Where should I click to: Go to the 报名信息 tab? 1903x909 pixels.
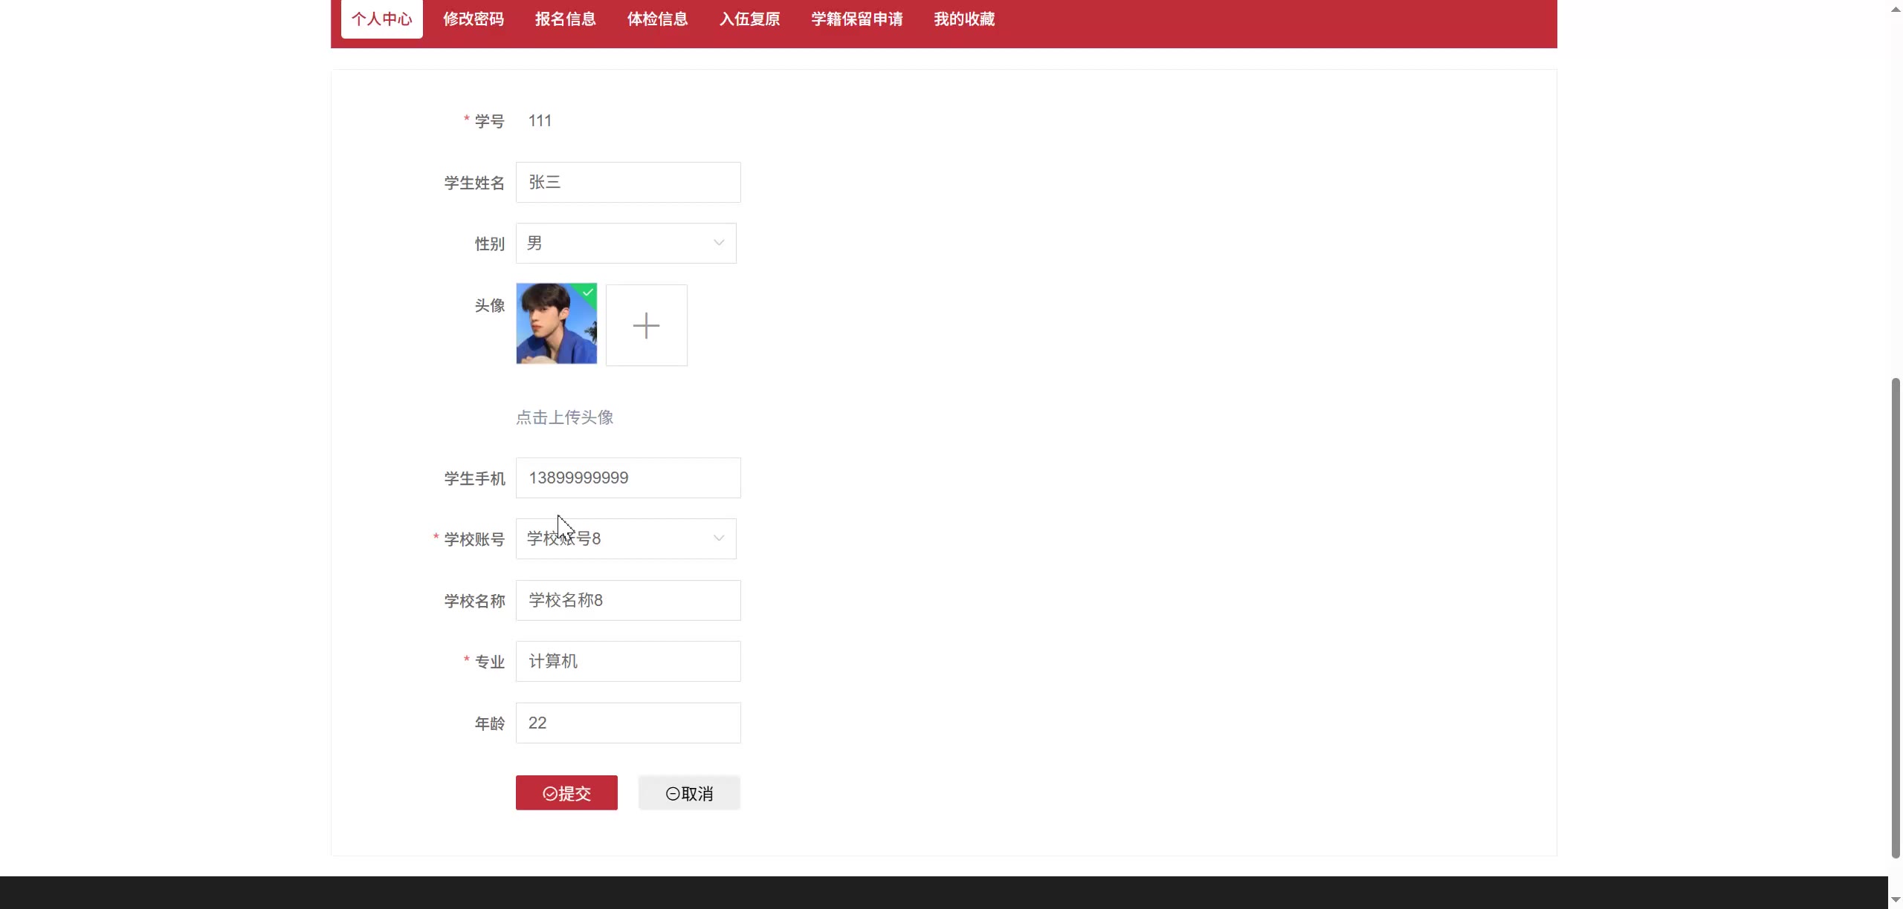click(565, 19)
